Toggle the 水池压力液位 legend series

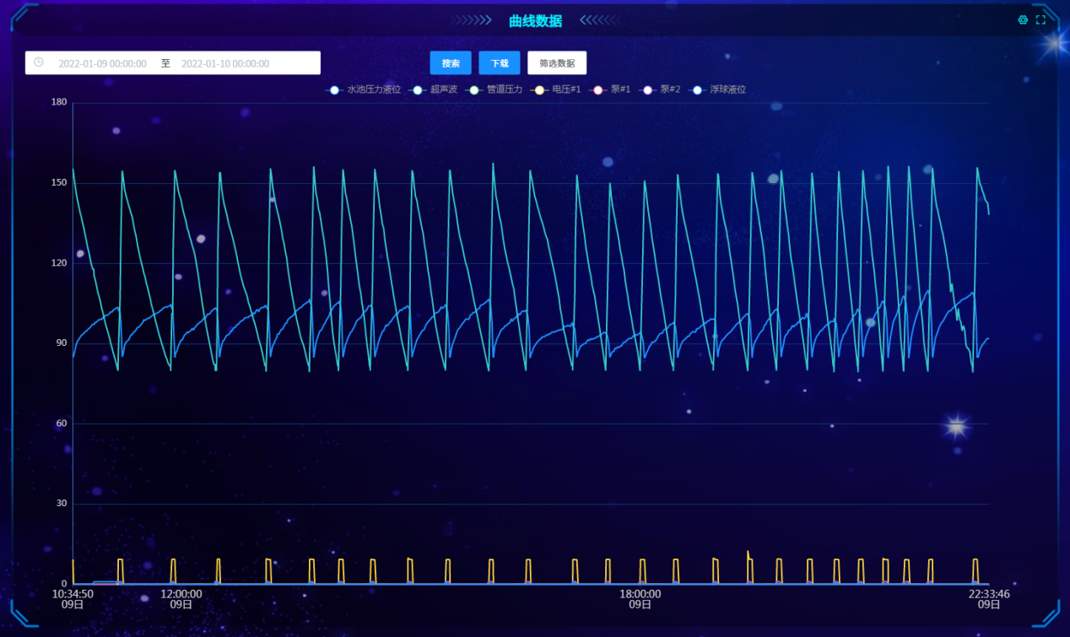point(365,89)
